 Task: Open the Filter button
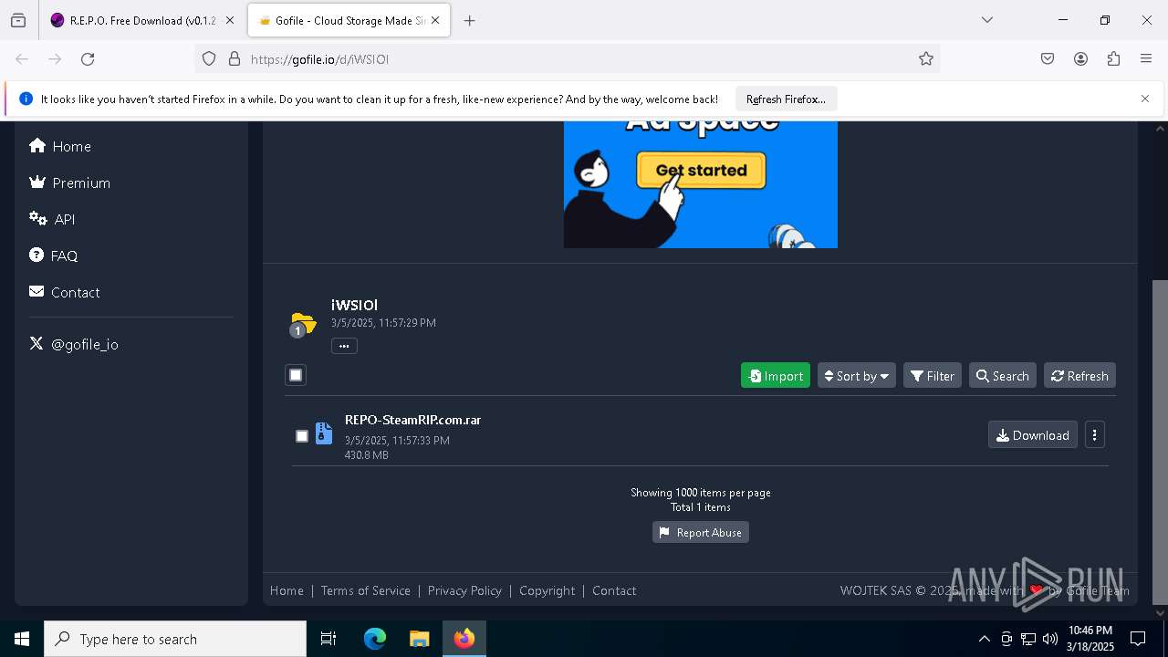click(x=933, y=376)
